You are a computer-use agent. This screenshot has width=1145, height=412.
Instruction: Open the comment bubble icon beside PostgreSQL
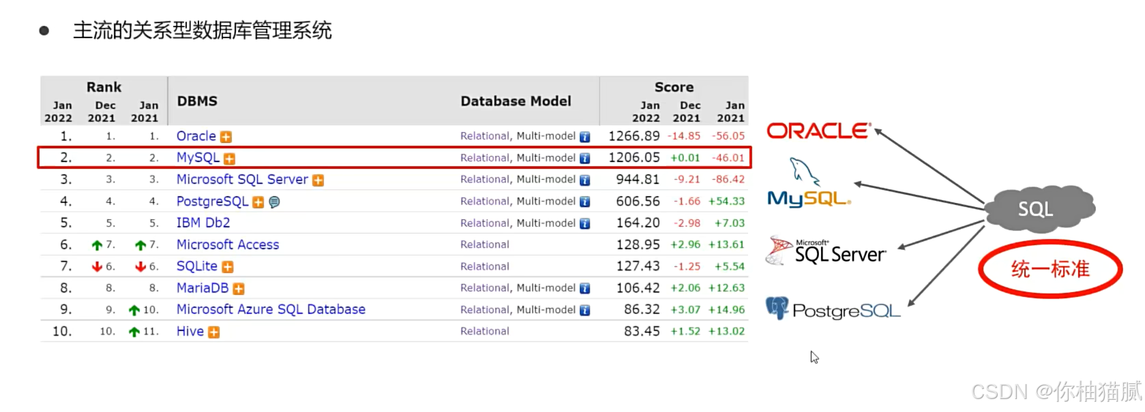[x=274, y=202]
